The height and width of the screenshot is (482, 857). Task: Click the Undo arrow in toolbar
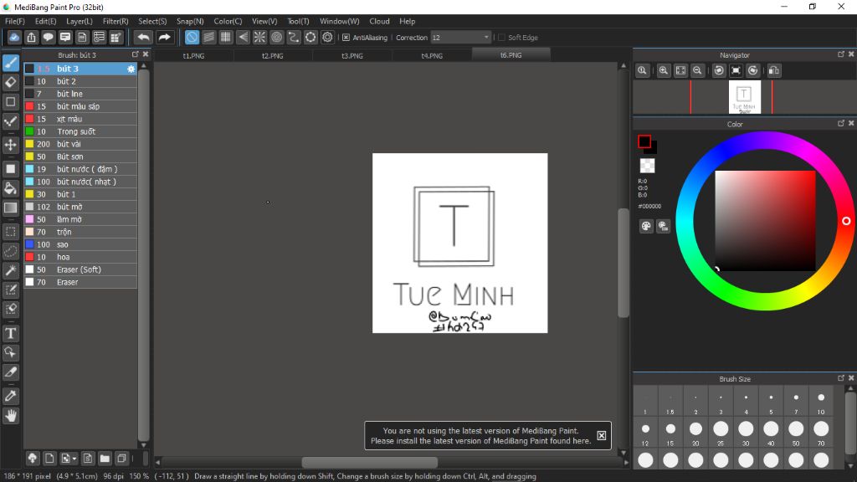pos(144,37)
